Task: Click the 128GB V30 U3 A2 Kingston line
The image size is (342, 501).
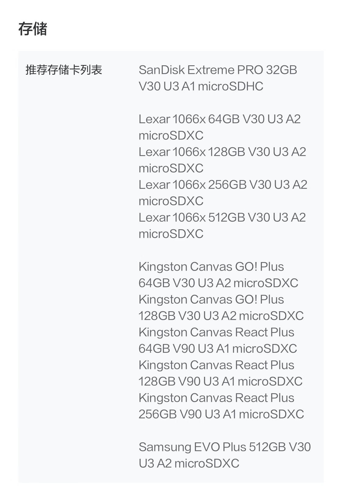Action: pyautogui.click(x=221, y=316)
